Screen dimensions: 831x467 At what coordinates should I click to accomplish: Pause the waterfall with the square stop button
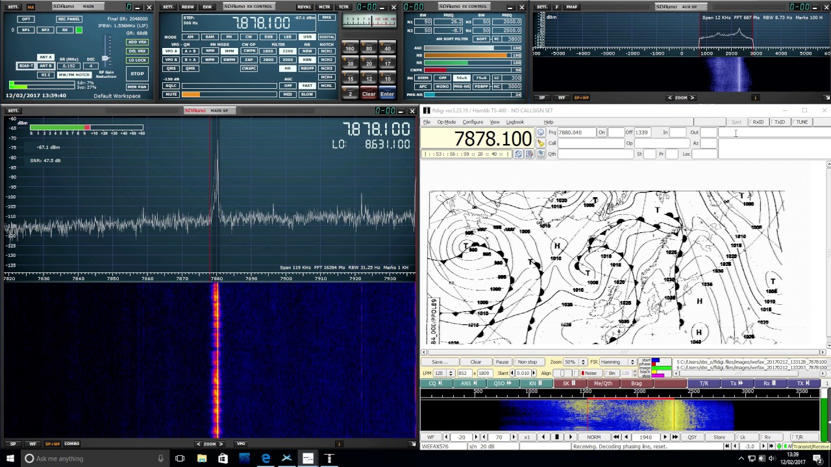click(x=556, y=437)
